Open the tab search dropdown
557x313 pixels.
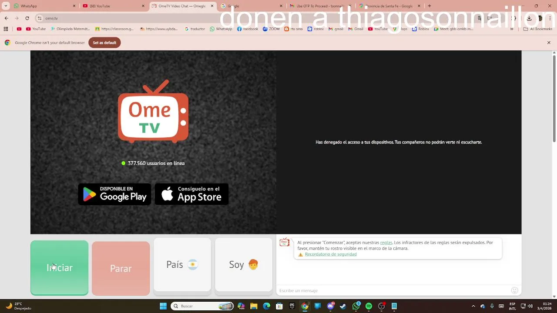[6, 6]
